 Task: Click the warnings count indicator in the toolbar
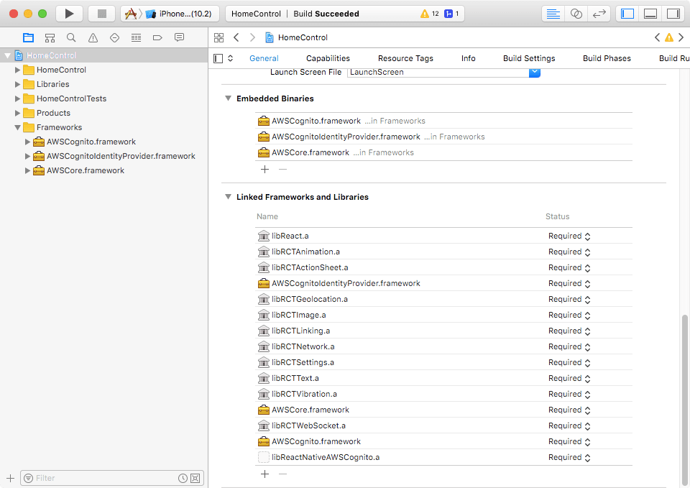point(430,14)
